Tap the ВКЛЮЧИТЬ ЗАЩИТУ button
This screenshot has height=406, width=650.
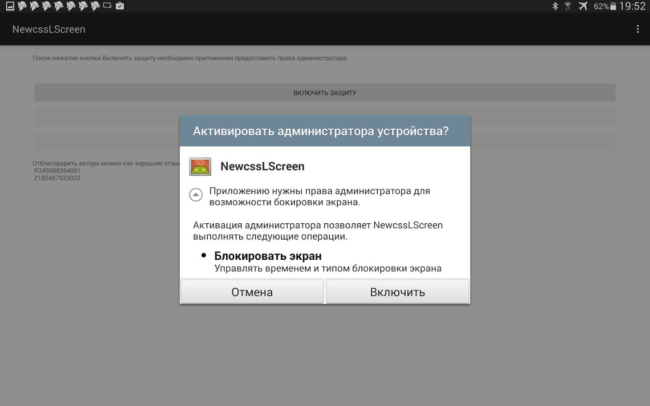325,93
